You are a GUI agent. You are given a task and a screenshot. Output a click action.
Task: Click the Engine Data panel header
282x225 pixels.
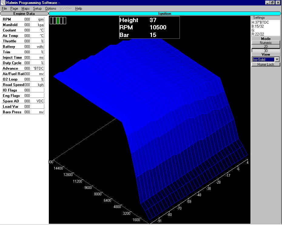[24, 14]
